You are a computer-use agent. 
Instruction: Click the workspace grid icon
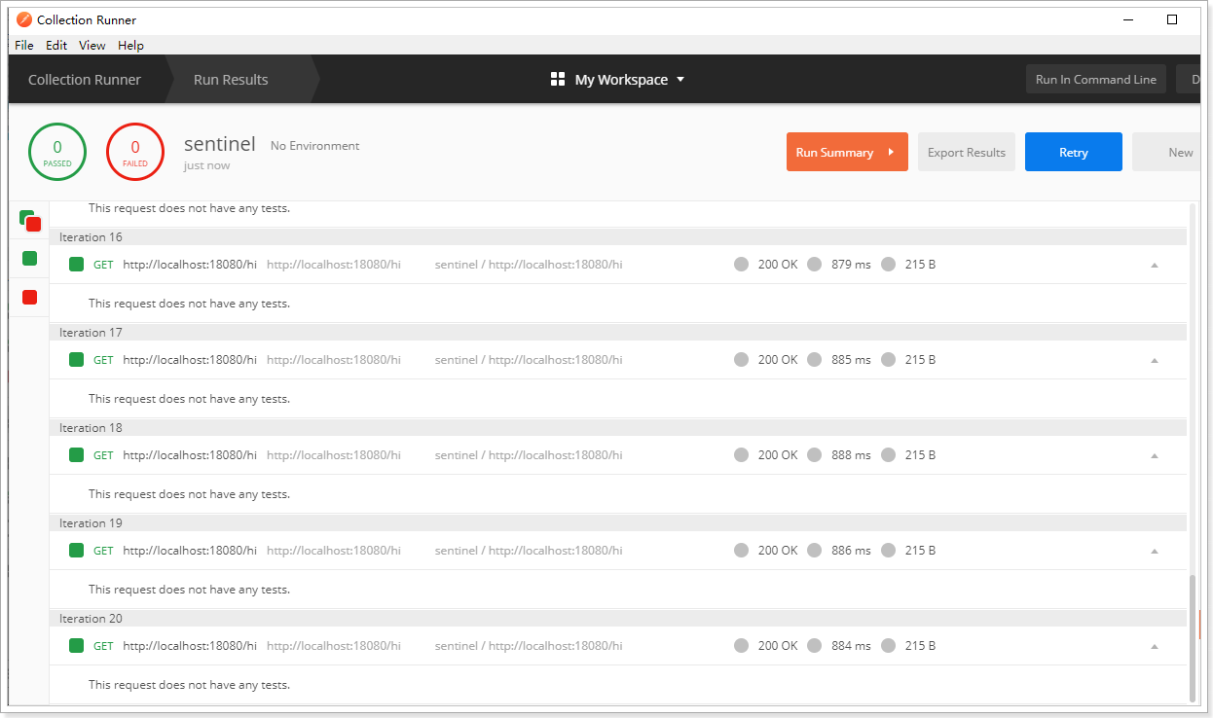[558, 80]
